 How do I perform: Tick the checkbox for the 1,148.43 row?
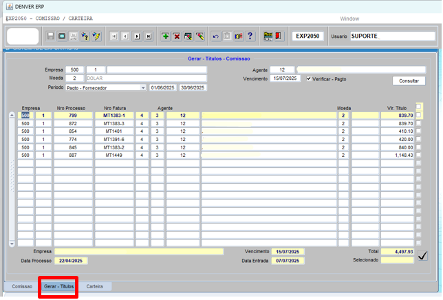[419, 156]
